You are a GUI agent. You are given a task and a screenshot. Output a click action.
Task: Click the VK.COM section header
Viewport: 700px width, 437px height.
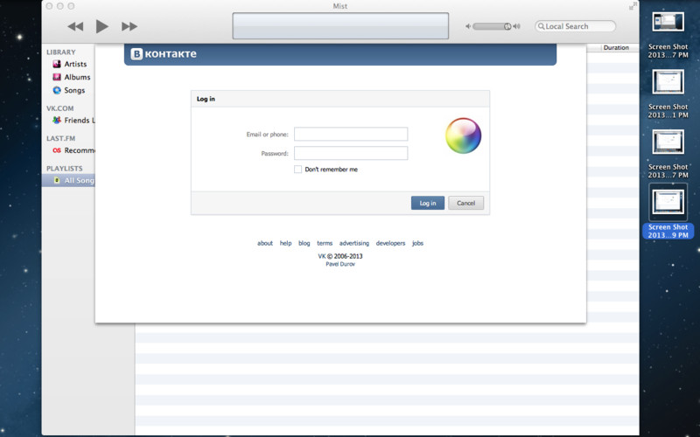(60, 108)
